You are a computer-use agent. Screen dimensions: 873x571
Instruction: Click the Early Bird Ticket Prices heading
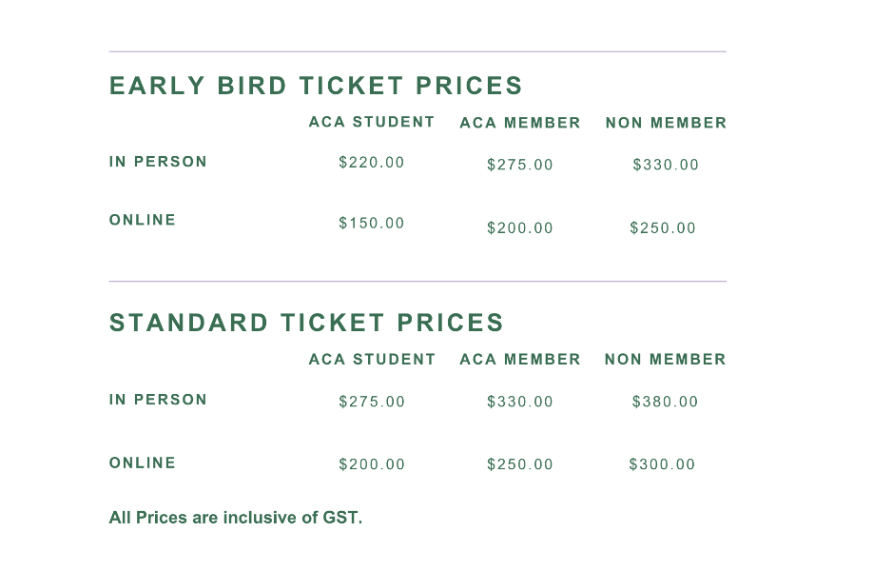click(316, 86)
